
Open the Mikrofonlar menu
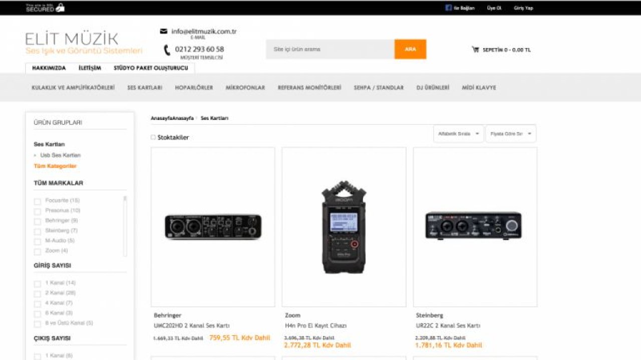click(245, 87)
